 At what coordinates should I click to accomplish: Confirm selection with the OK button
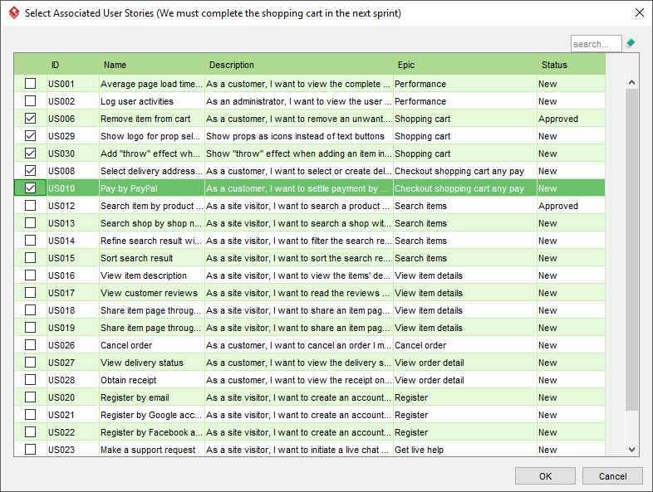pos(545,475)
